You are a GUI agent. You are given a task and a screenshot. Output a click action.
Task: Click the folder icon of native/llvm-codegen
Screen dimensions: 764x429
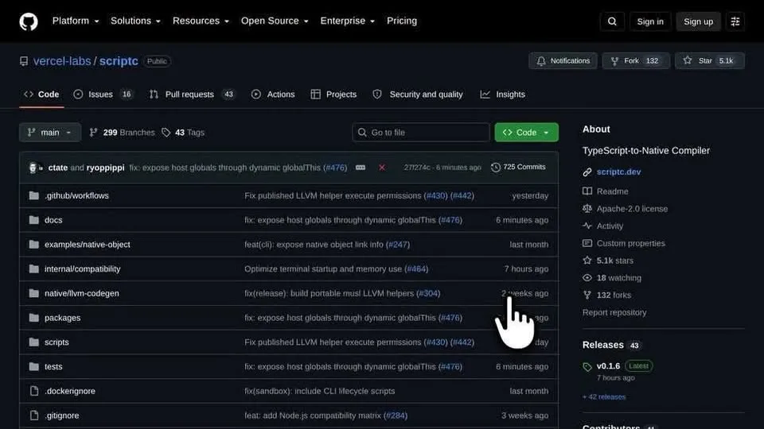[x=33, y=293]
